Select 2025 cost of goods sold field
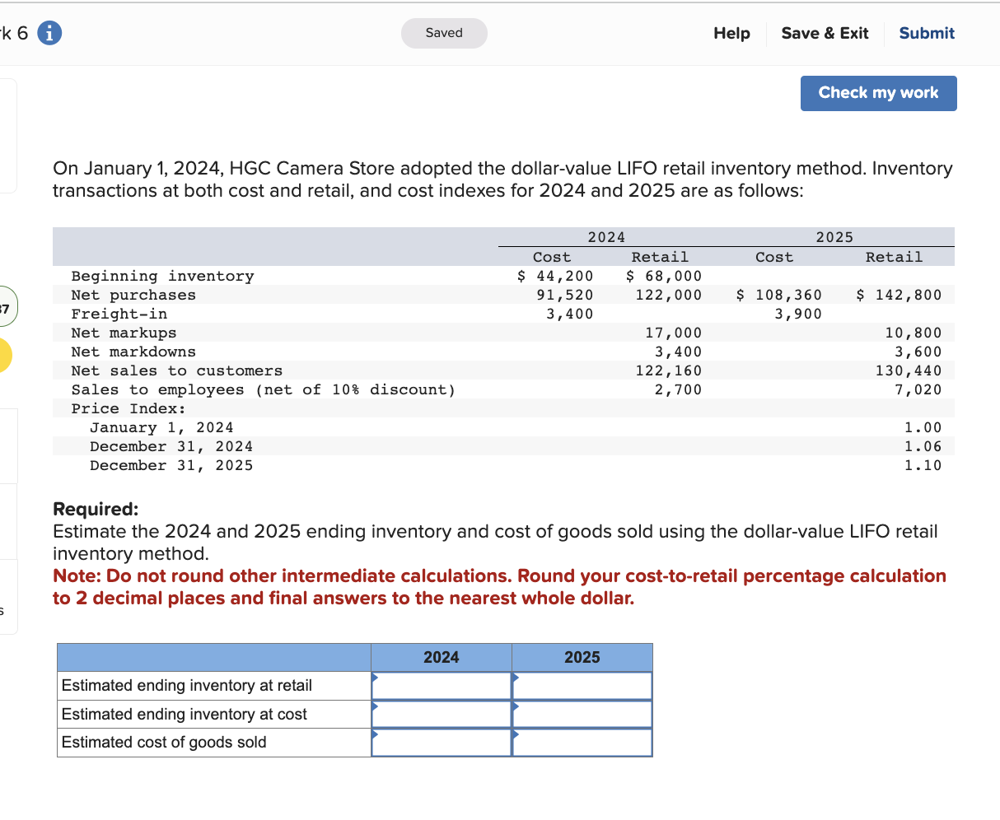1000x820 pixels. coord(582,743)
